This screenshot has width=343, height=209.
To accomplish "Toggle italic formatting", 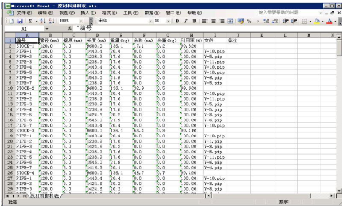I will click(185, 21).
